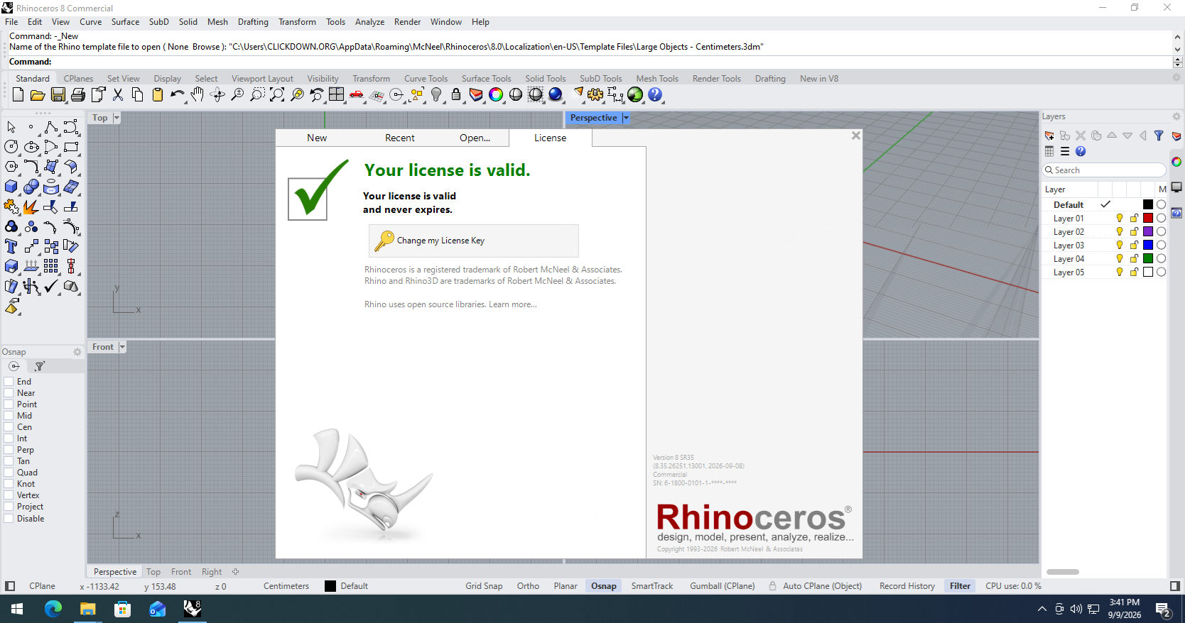The height and width of the screenshot is (623, 1185).
Task: Enable the Cen osnap checkbox
Action: [9, 427]
